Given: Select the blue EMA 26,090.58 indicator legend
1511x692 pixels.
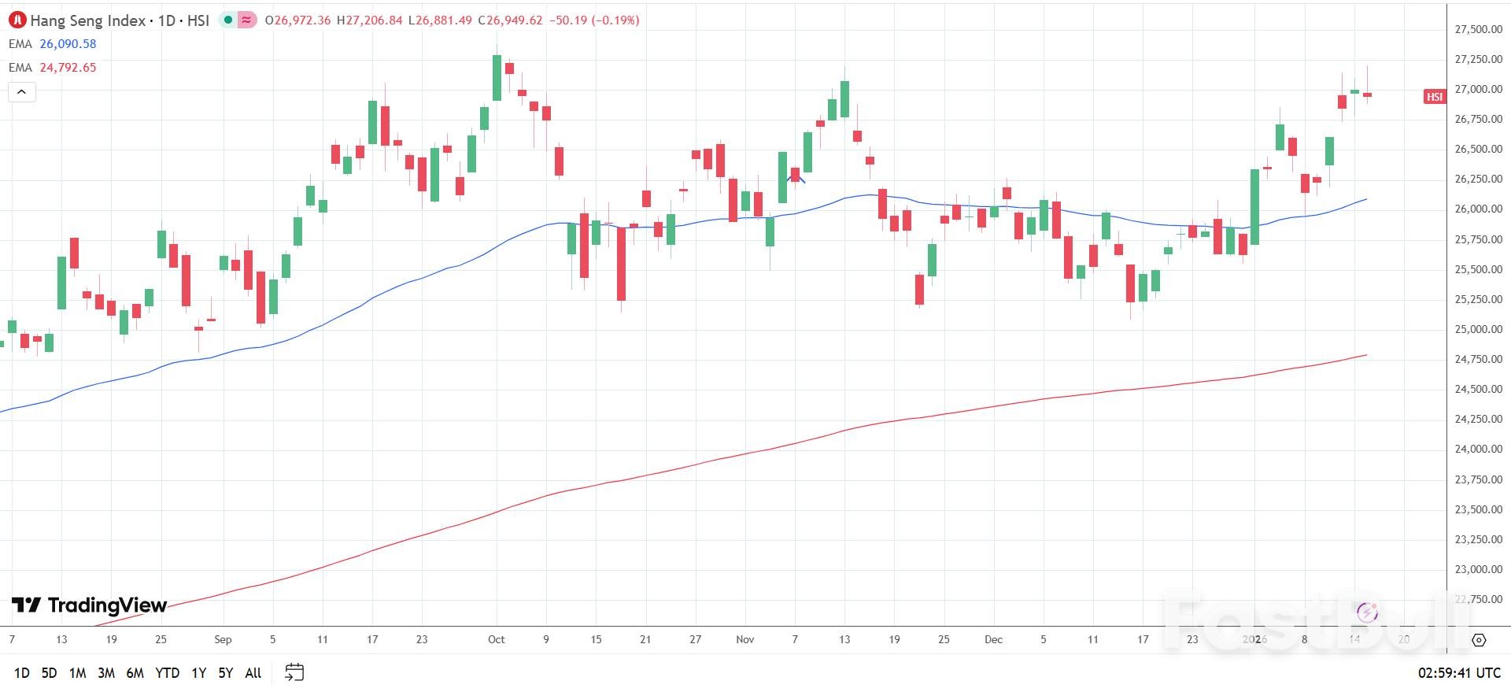Looking at the screenshot, I should tap(52, 44).
